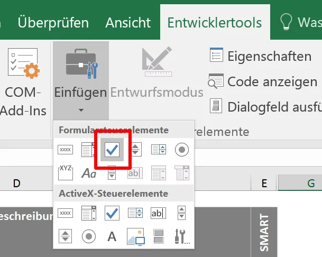Open the COM-Add-Ins dialog

pos(23,82)
